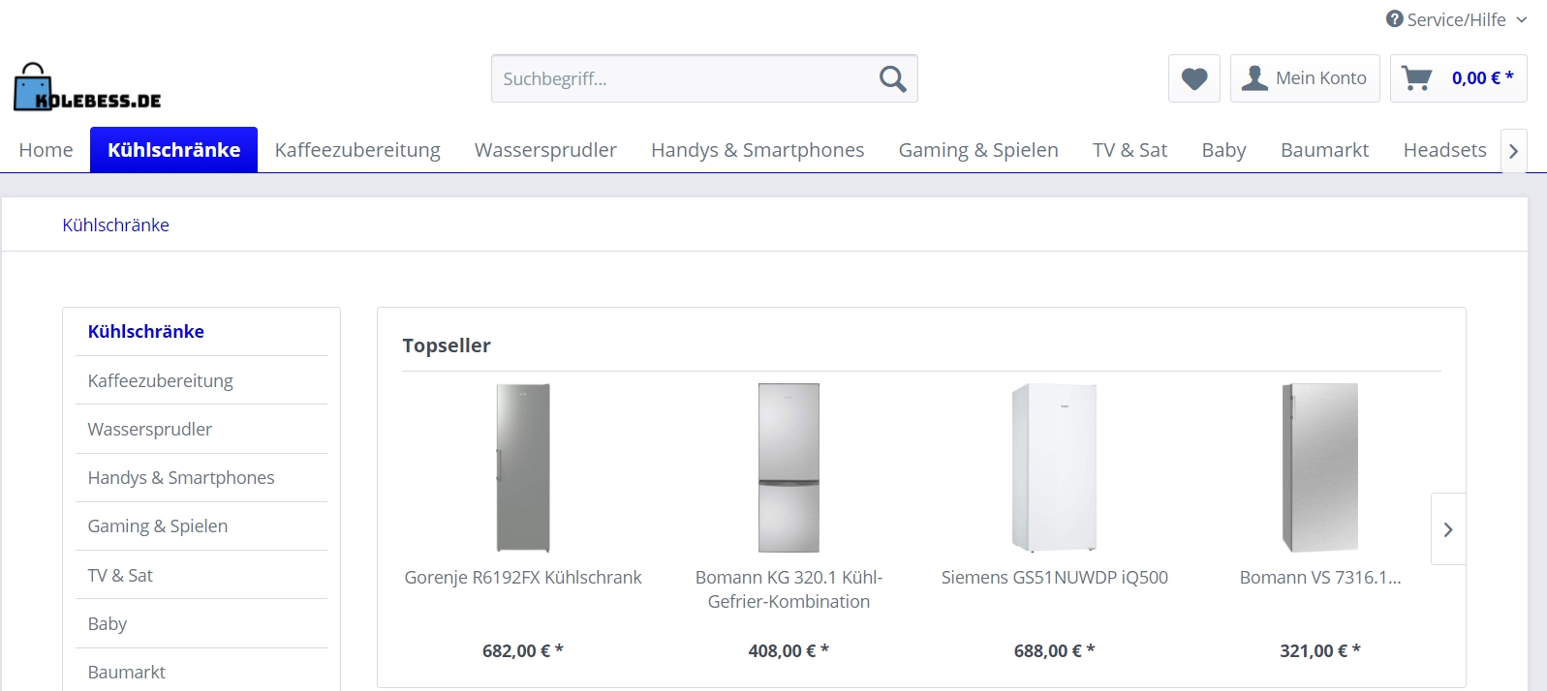
Task: Click the 408,00 € price
Action: [789, 651]
